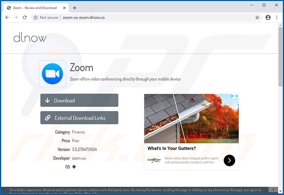Click the Zoom camera app icon
Viewport: 284px width, 195px height.
(x=52, y=74)
